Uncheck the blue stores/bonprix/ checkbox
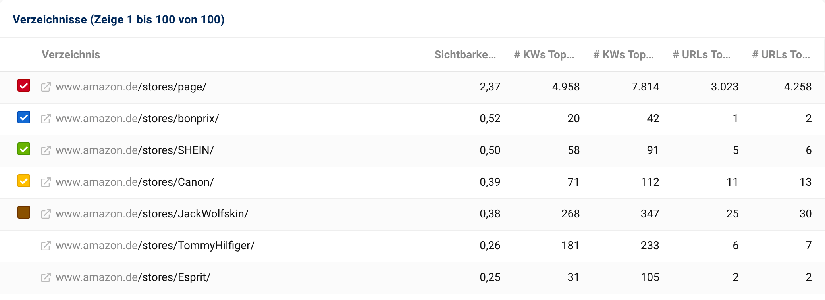The height and width of the screenshot is (300, 825). pos(24,117)
